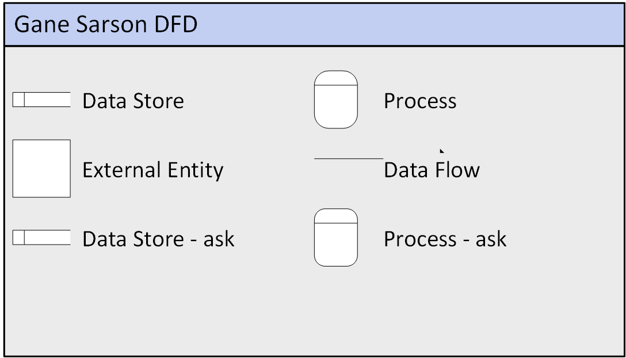Viewport: 626px width, 358px height.
Task: Pick the Data Store - ask shape icon
Action: (41, 238)
